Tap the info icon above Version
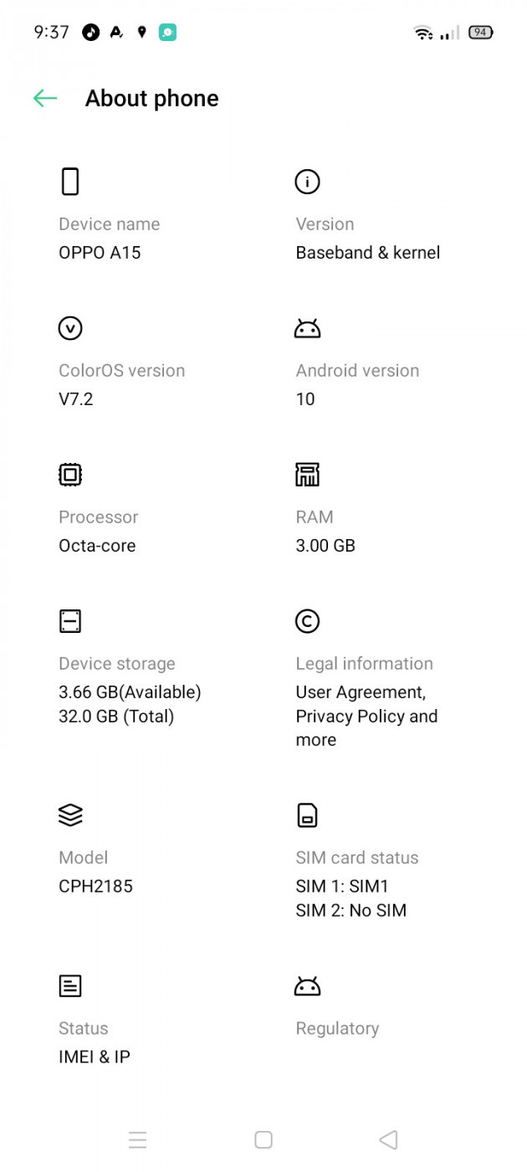This screenshot has height=1172, width=527. click(307, 181)
